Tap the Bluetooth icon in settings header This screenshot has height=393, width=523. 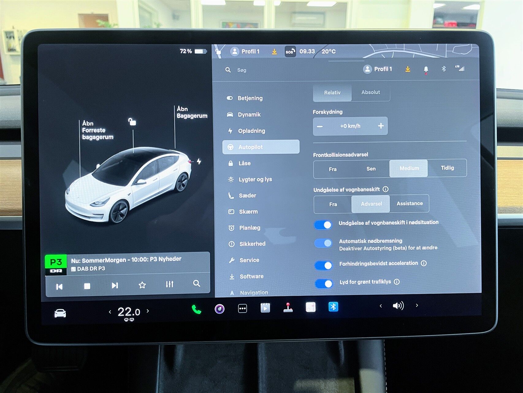tap(443, 69)
